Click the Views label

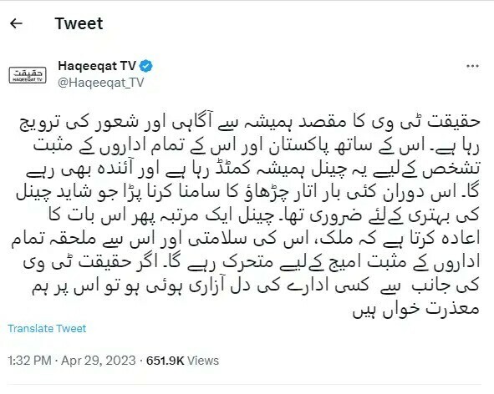(x=203, y=361)
